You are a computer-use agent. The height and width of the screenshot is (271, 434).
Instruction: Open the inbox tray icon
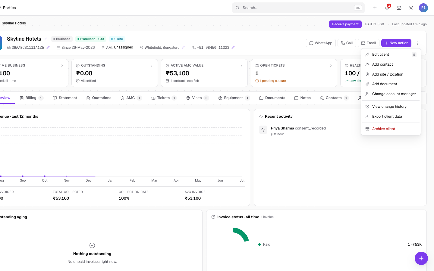pos(399,8)
